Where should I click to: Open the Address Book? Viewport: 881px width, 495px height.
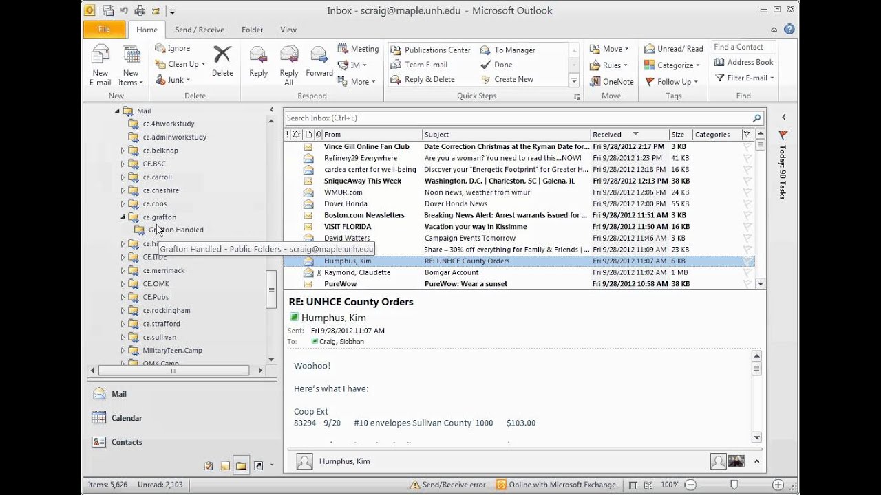(x=743, y=62)
